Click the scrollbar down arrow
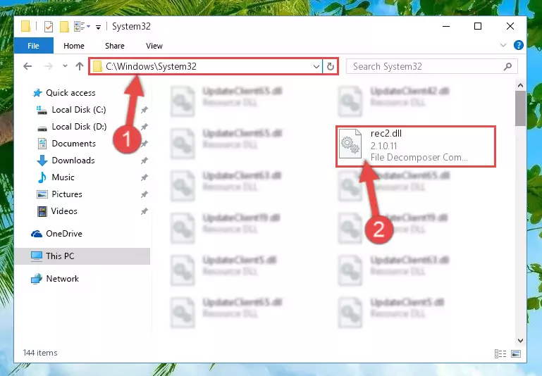542x376 pixels. pos(520,340)
